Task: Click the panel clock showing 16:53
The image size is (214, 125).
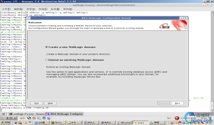Action: pyautogui.click(x=204, y=118)
